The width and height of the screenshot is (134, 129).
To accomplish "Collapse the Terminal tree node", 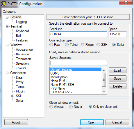I will (7, 26).
